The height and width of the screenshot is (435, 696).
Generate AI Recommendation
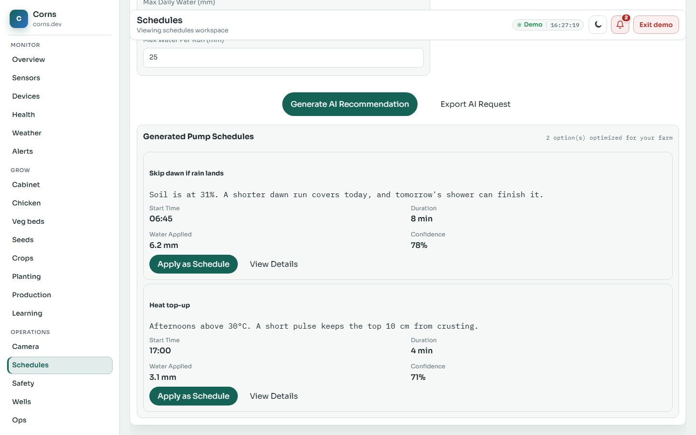pos(350,104)
